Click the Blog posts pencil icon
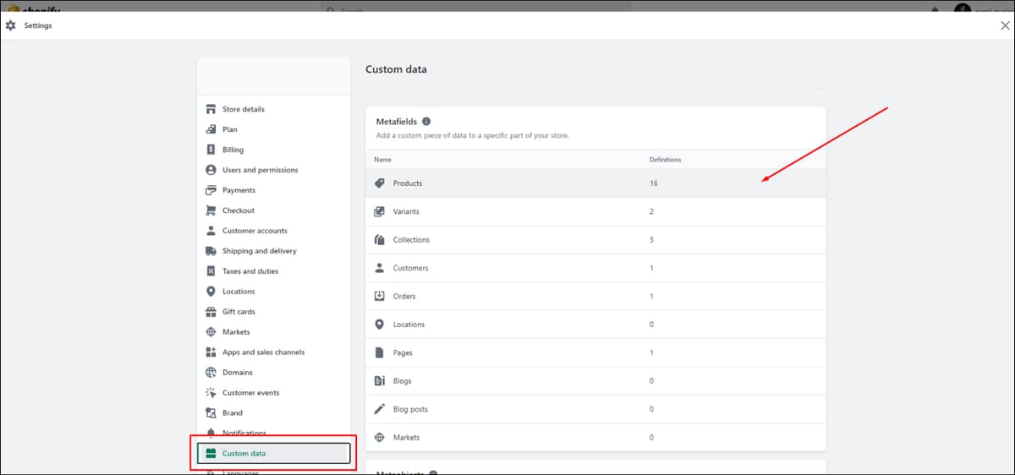Viewport: 1015px width, 475px height. point(380,409)
